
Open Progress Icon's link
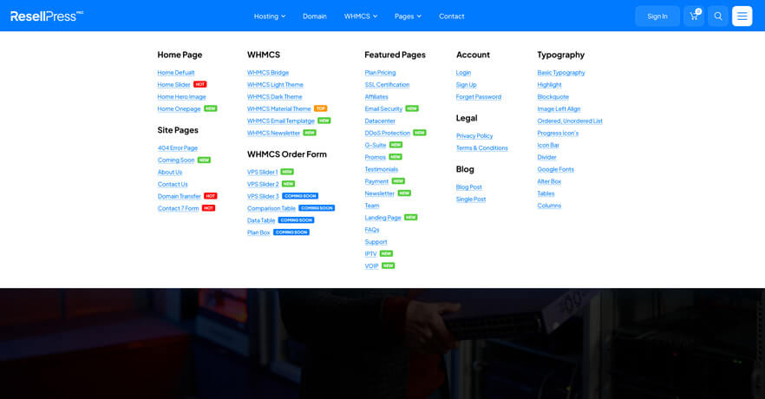558,134
